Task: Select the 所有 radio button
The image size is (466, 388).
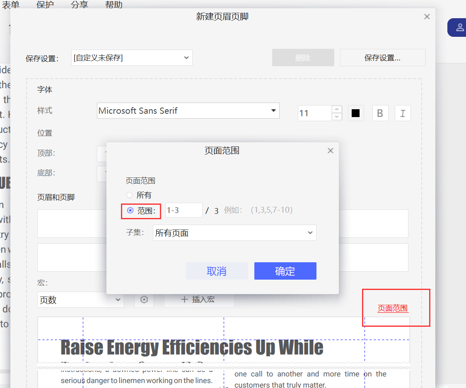Action: [x=129, y=195]
